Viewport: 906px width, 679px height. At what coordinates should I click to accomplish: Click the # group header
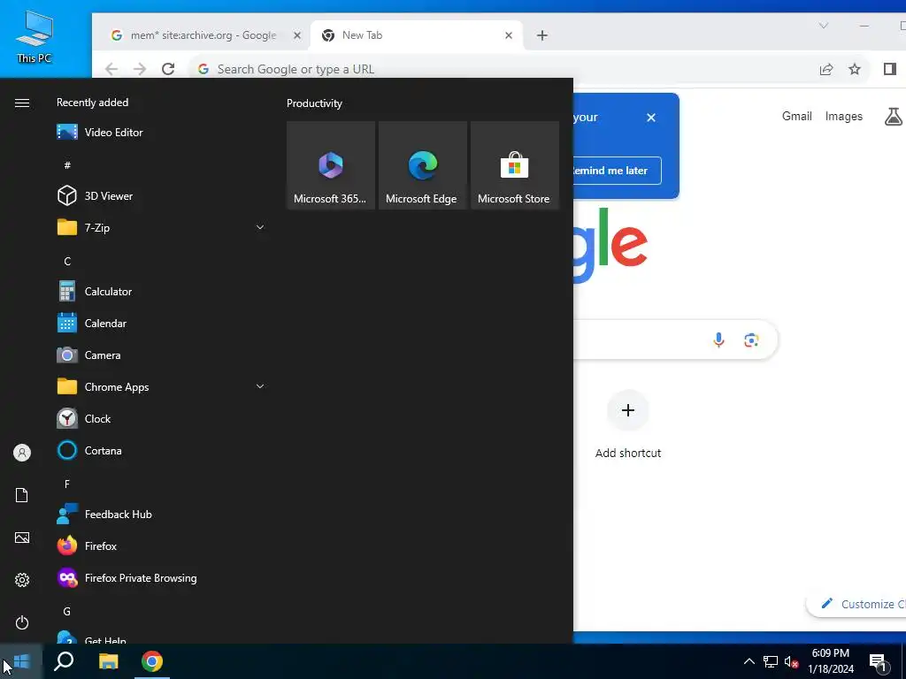click(x=67, y=165)
